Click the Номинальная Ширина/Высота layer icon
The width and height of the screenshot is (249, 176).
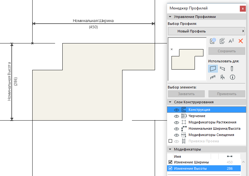point(184,128)
